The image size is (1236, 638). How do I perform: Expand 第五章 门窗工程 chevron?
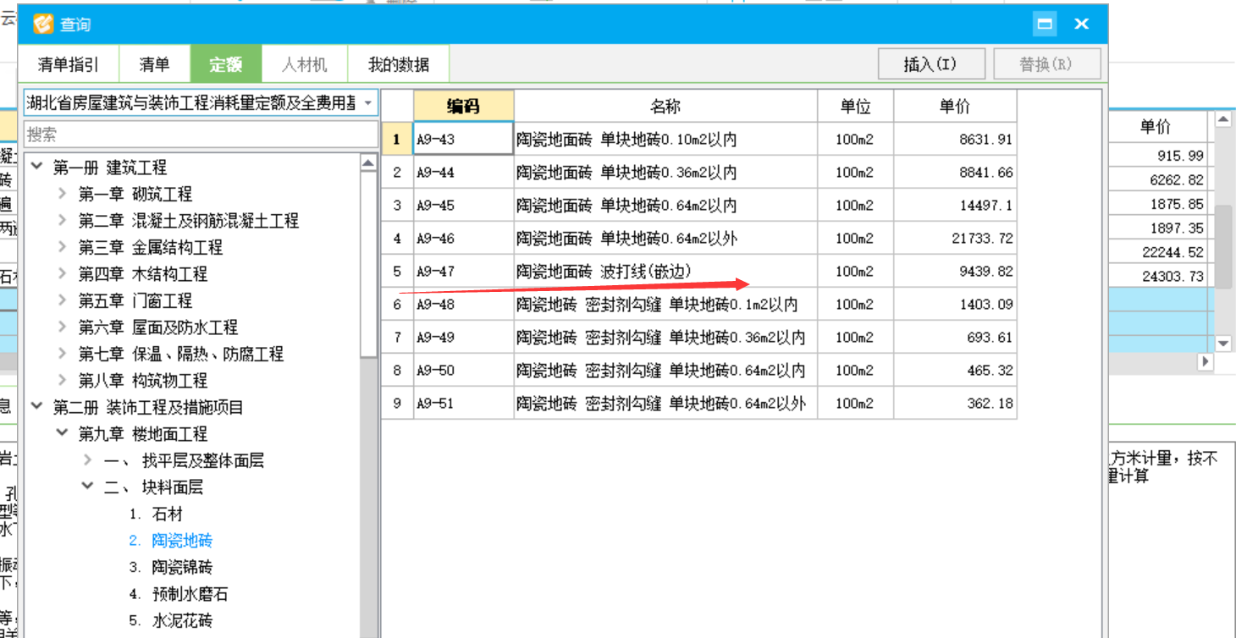63,300
